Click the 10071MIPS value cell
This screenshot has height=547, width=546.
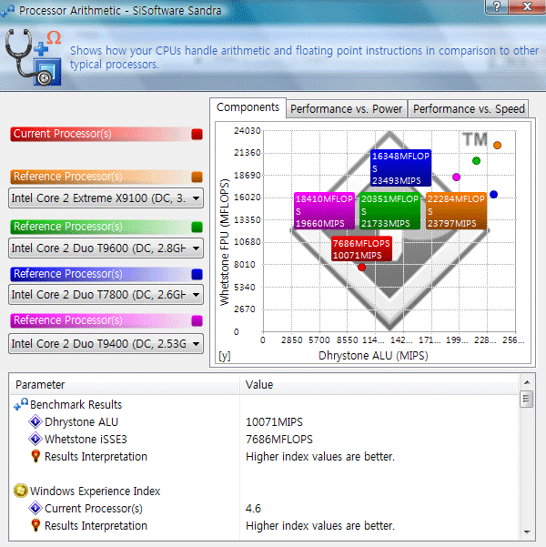(274, 421)
